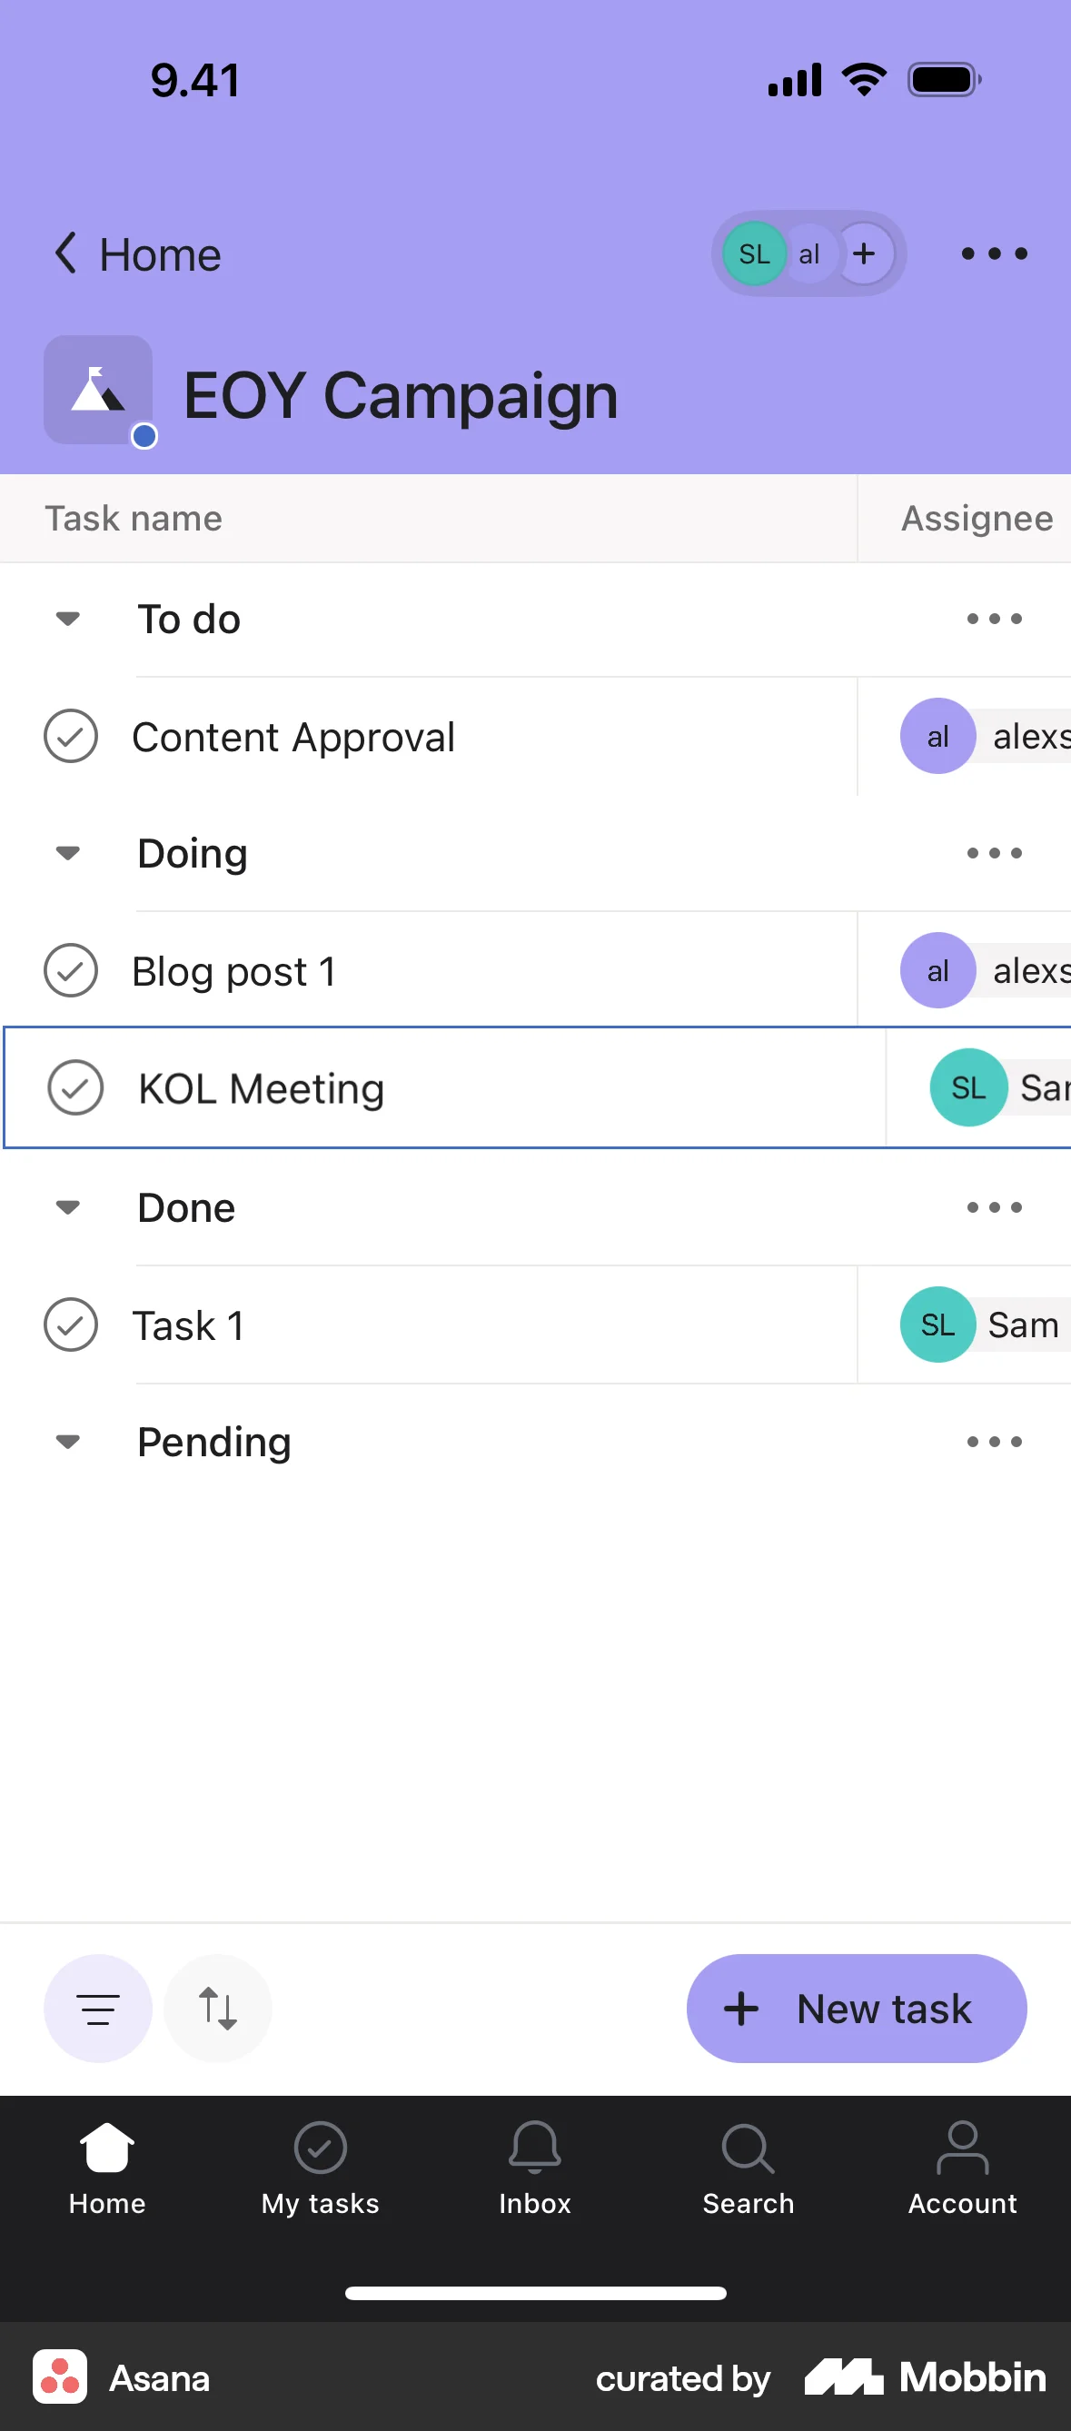
Task: Mark Blog post 1 as complete
Action: coord(70,970)
